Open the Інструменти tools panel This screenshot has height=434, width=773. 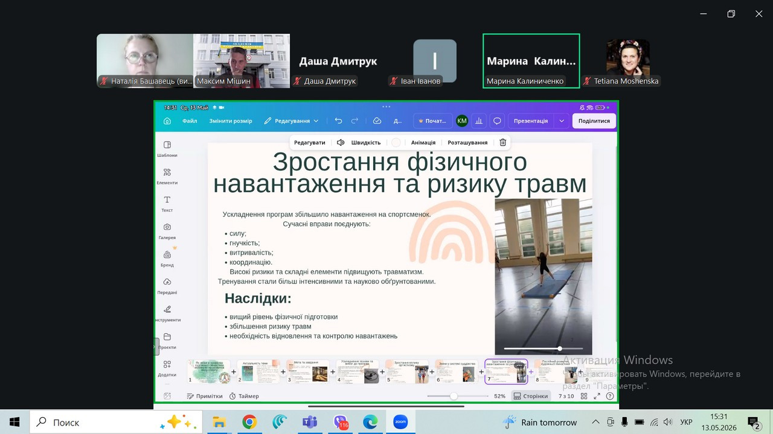pos(167,313)
